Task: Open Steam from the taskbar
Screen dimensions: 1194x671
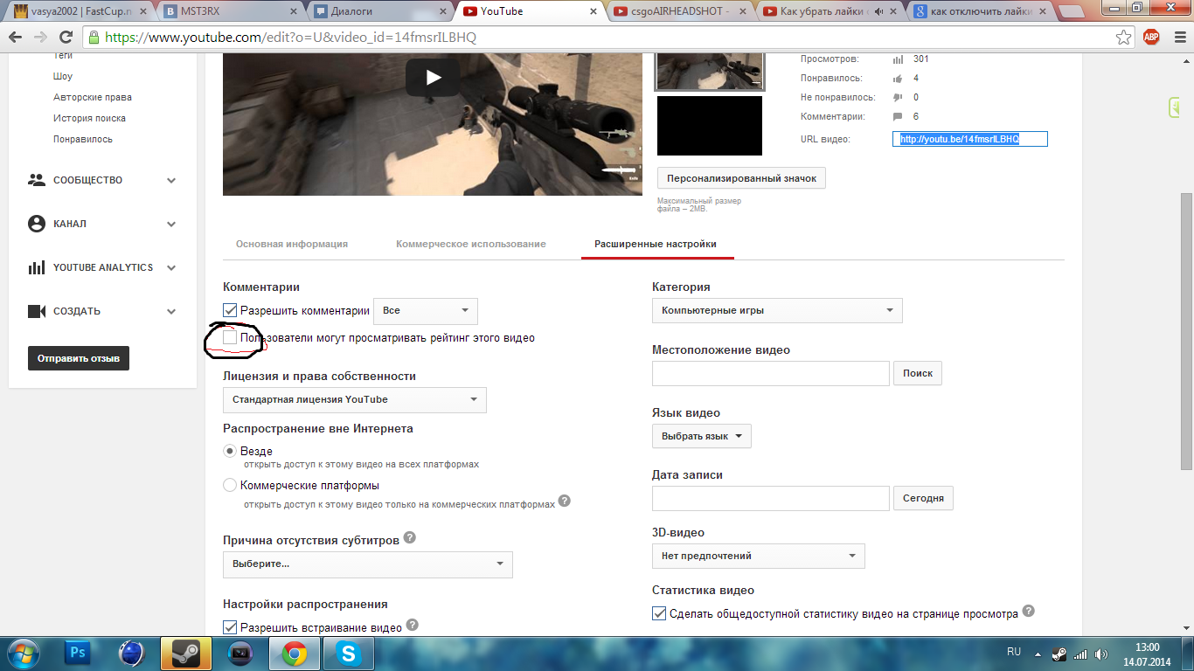Action: click(x=185, y=653)
